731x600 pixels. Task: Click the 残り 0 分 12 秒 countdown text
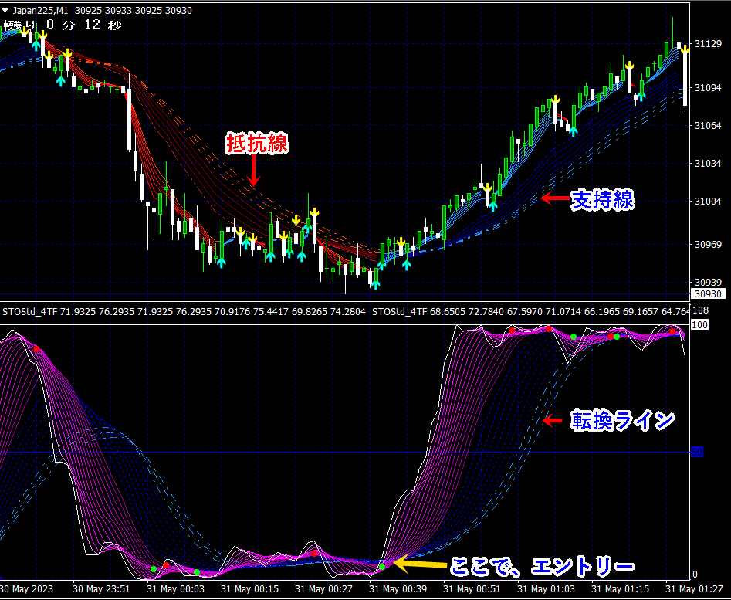coord(63,25)
